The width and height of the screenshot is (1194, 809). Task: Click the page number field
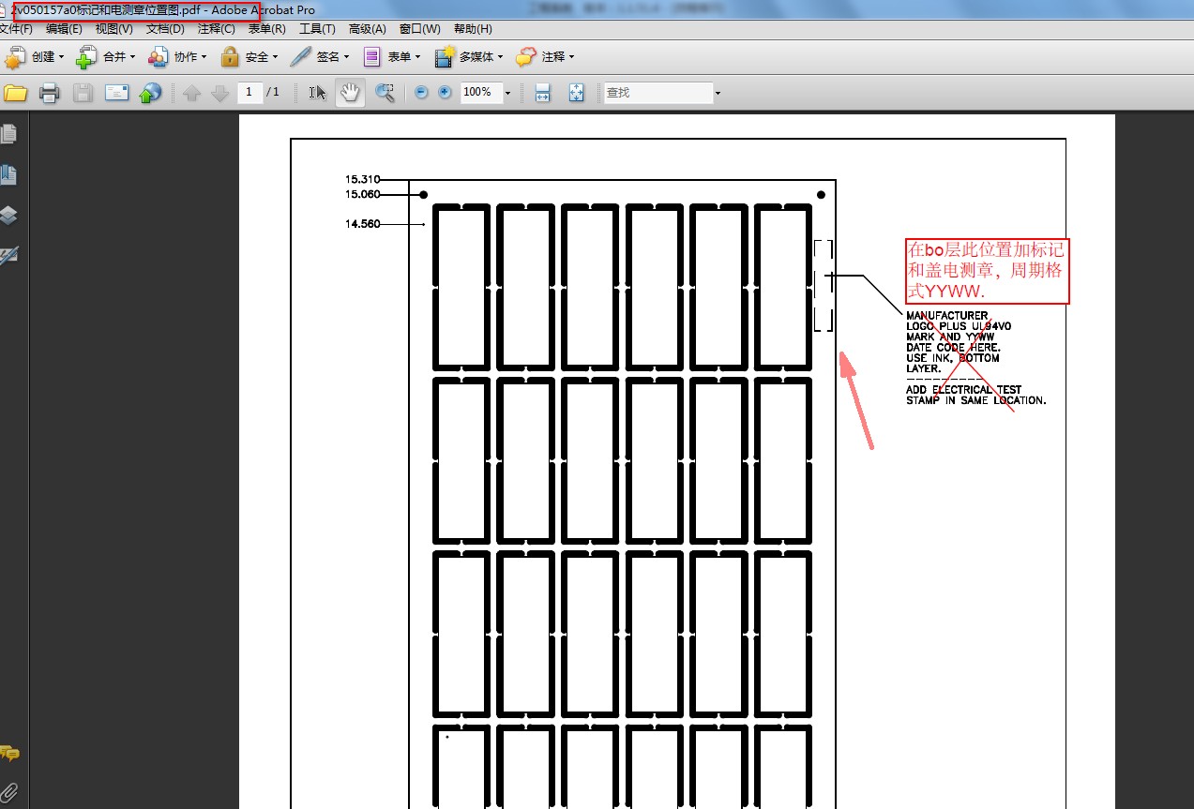pos(249,92)
